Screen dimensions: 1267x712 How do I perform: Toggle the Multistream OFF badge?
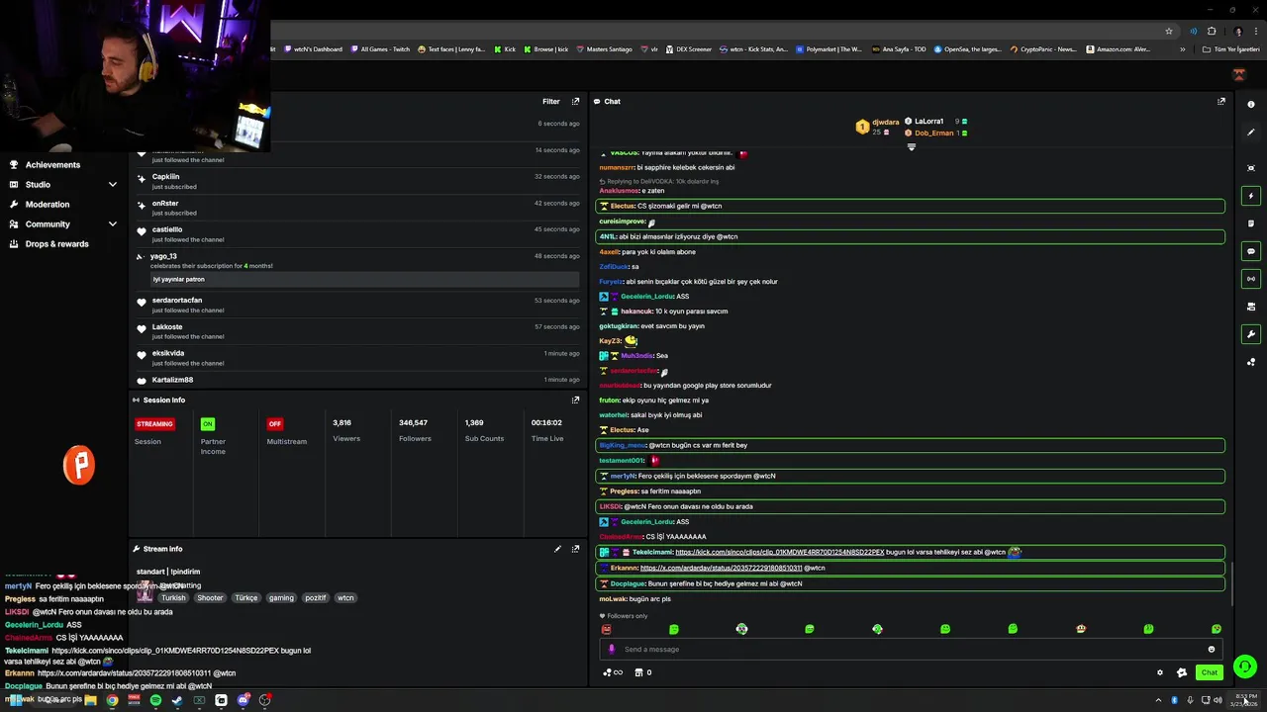pos(275,423)
